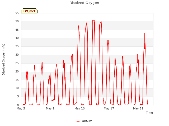Viewport: 169px width, 126px height.
Task: Click the 15 y-axis tick label
Action: tap(17, 80)
